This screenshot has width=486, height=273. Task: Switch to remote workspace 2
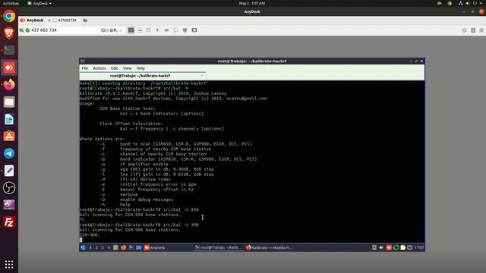click(x=96, y=248)
